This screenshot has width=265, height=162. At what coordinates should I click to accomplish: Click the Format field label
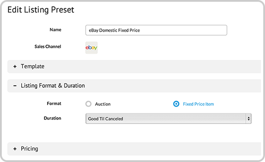click(x=54, y=103)
